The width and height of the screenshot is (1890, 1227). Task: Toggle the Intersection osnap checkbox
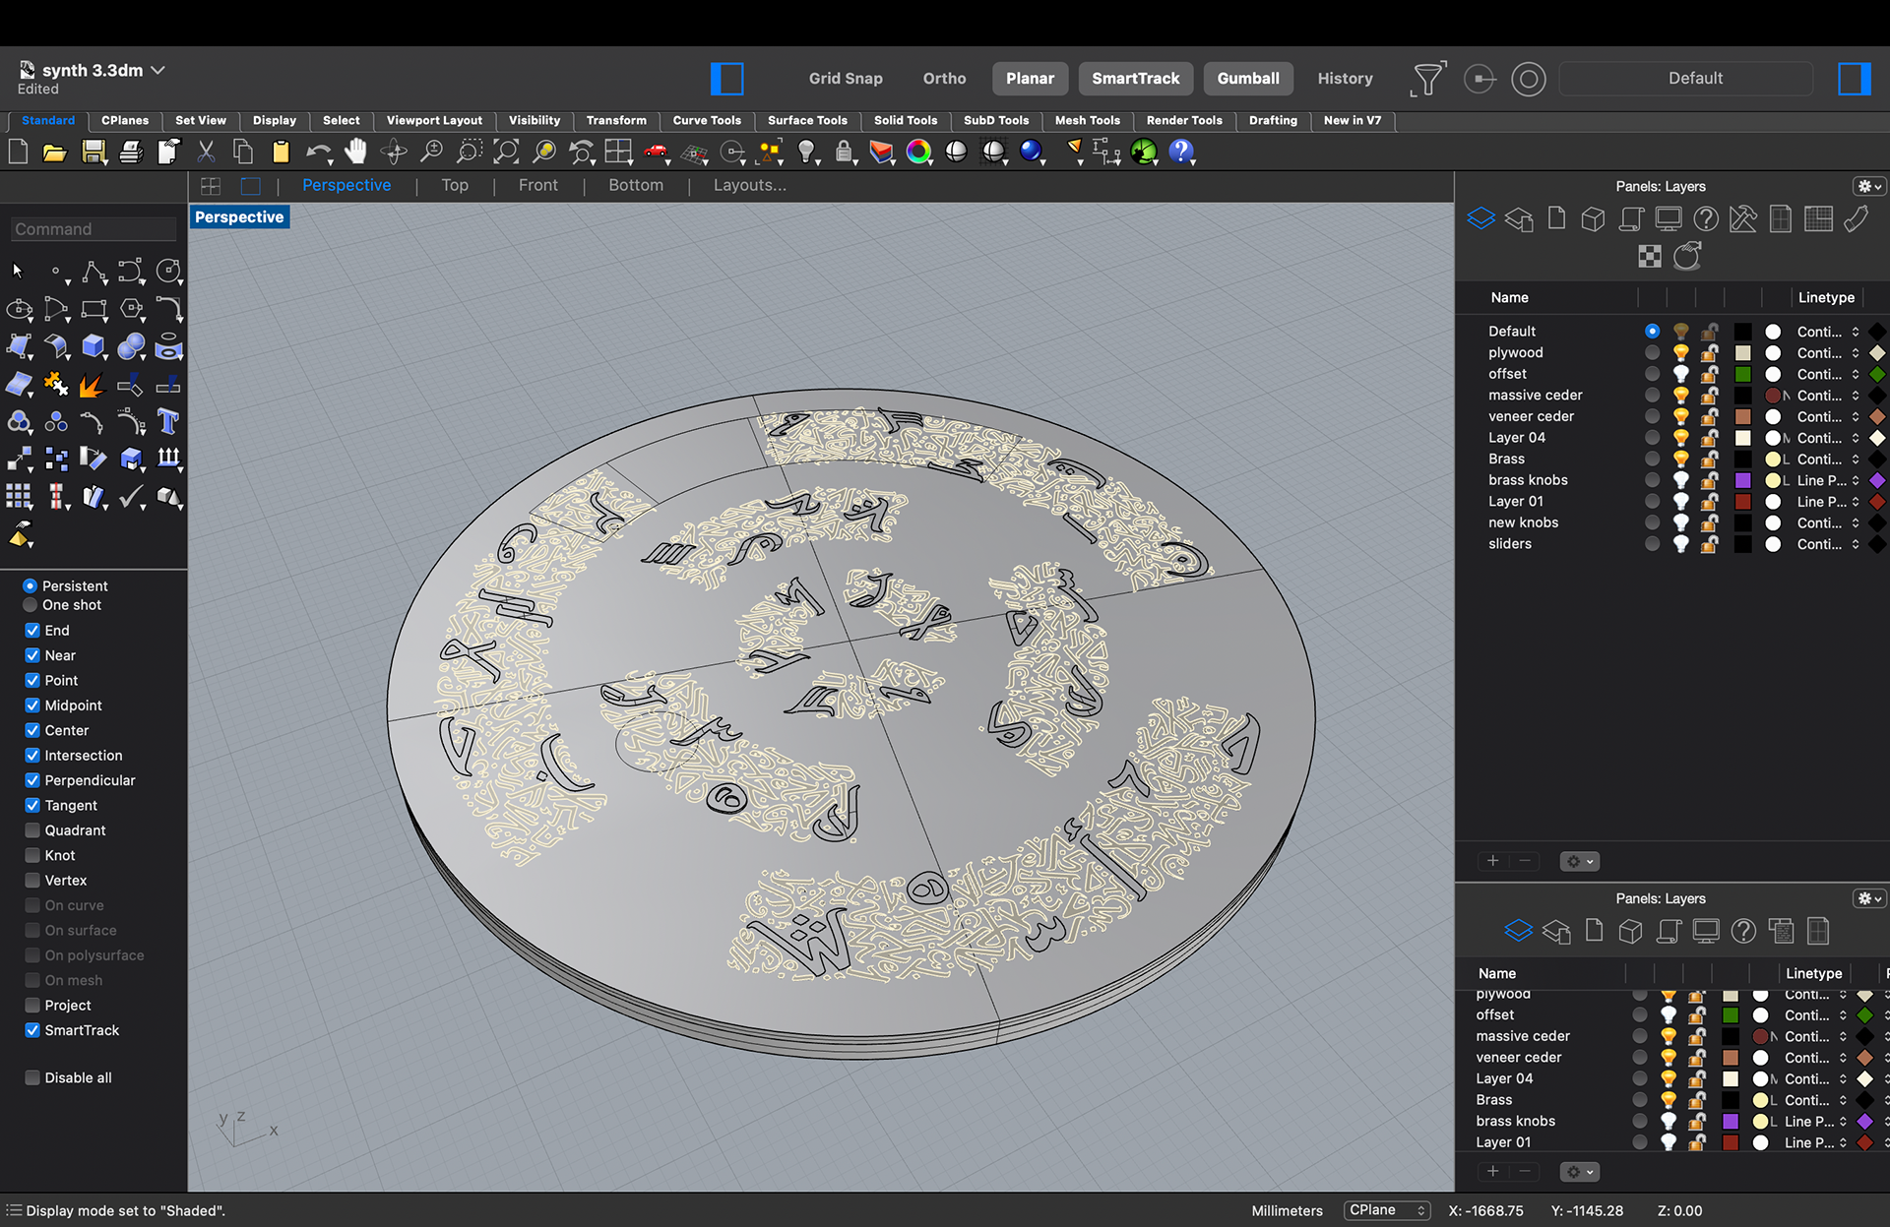coord(32,755)
